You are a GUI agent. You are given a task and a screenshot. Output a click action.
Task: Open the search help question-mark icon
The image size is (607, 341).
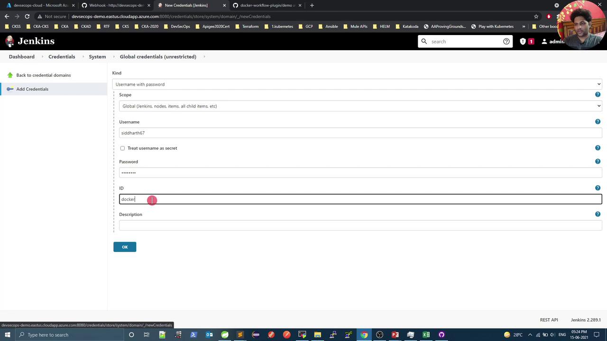click(x=506, y=42)
